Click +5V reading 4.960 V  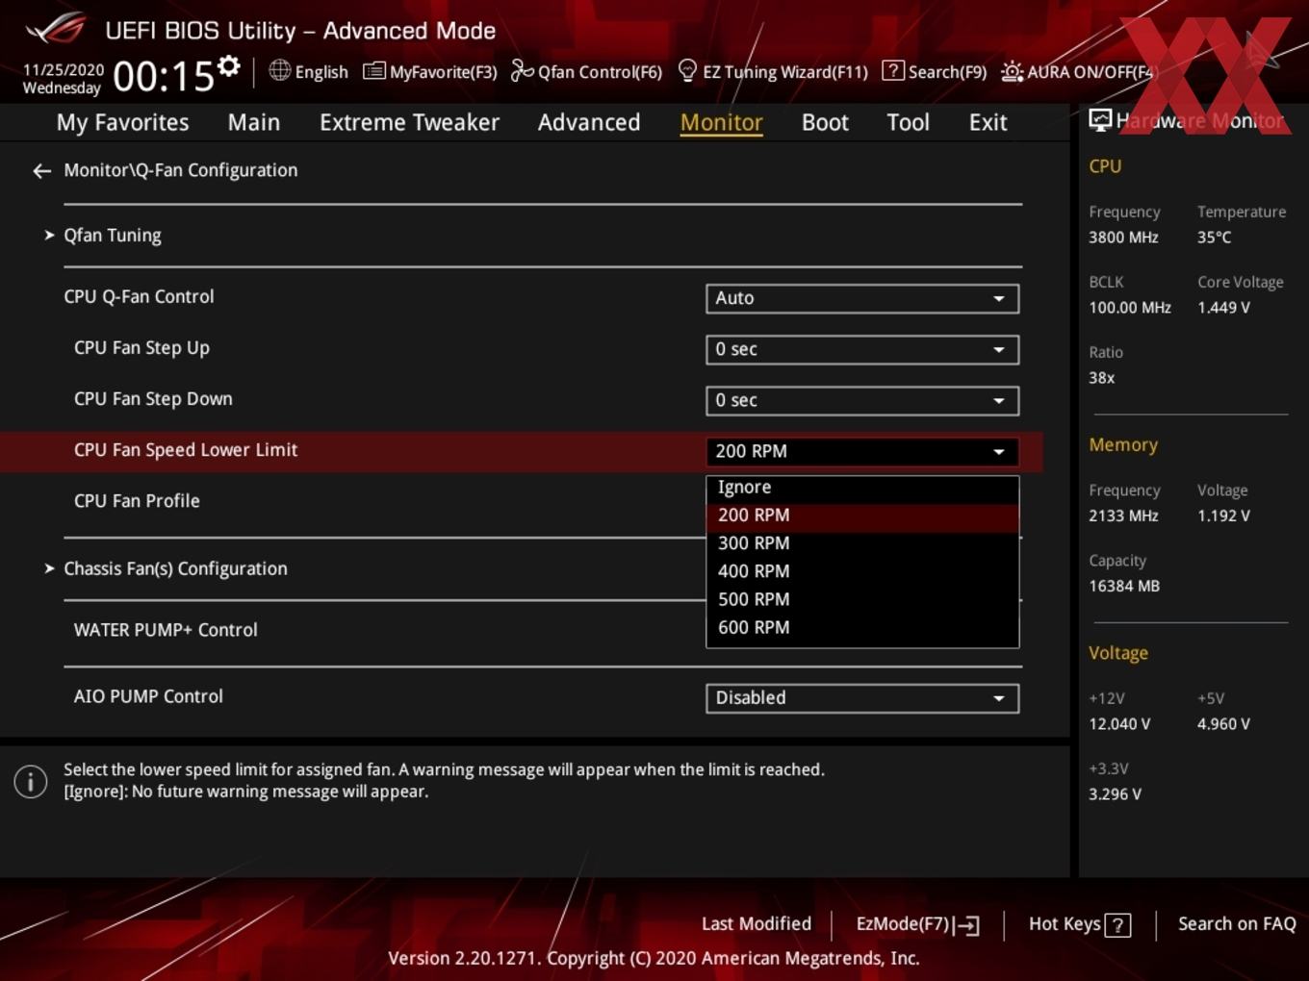(1223, 724)
